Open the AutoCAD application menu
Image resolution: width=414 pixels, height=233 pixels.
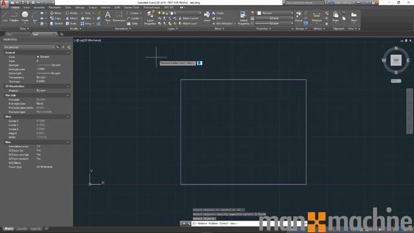point(4,3)
